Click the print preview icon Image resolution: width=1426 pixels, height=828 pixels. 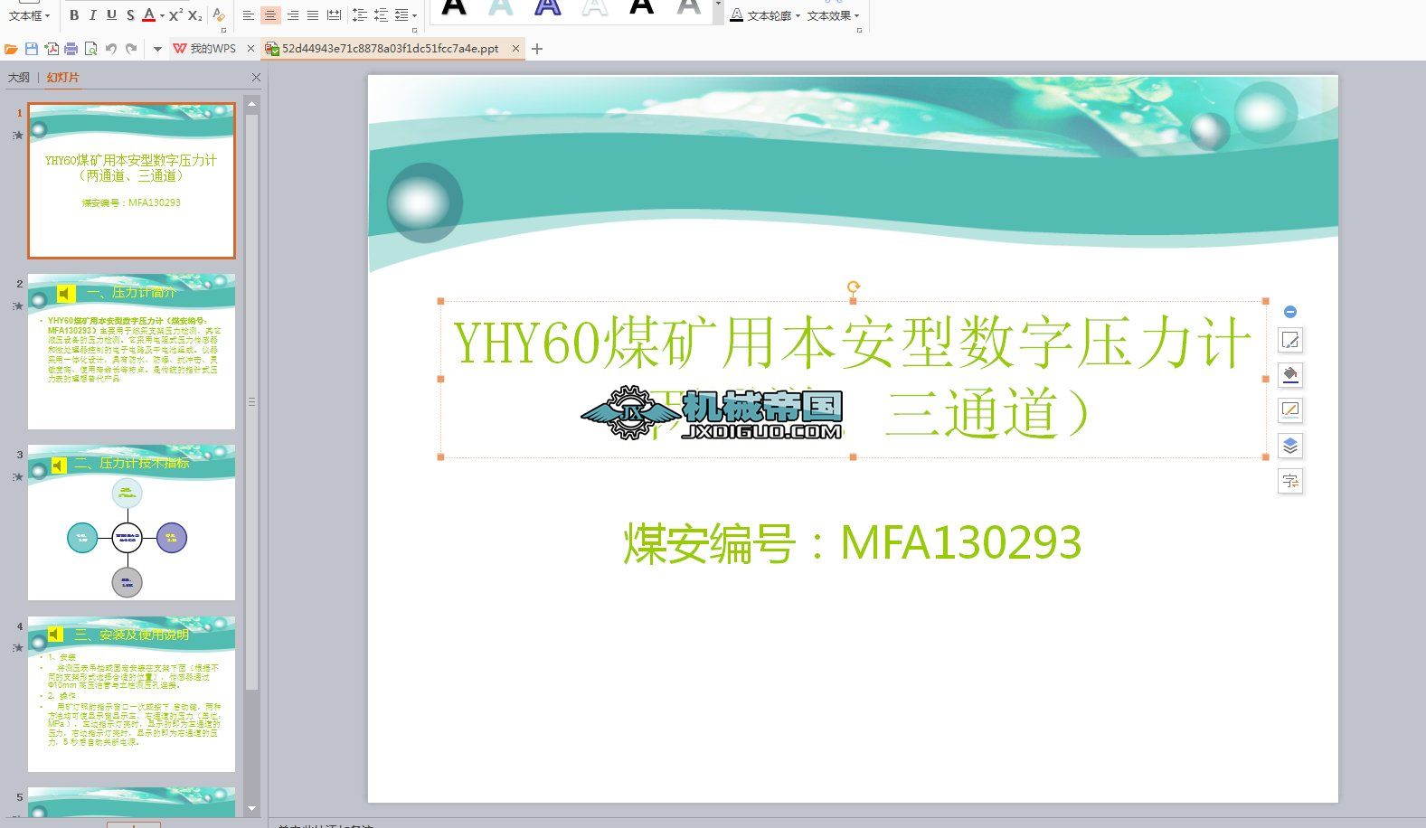90,49
